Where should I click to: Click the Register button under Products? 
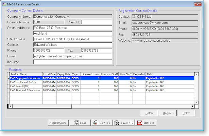click(168, 113)
